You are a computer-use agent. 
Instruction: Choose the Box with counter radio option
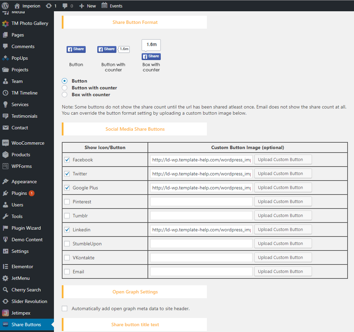[65, 95]
